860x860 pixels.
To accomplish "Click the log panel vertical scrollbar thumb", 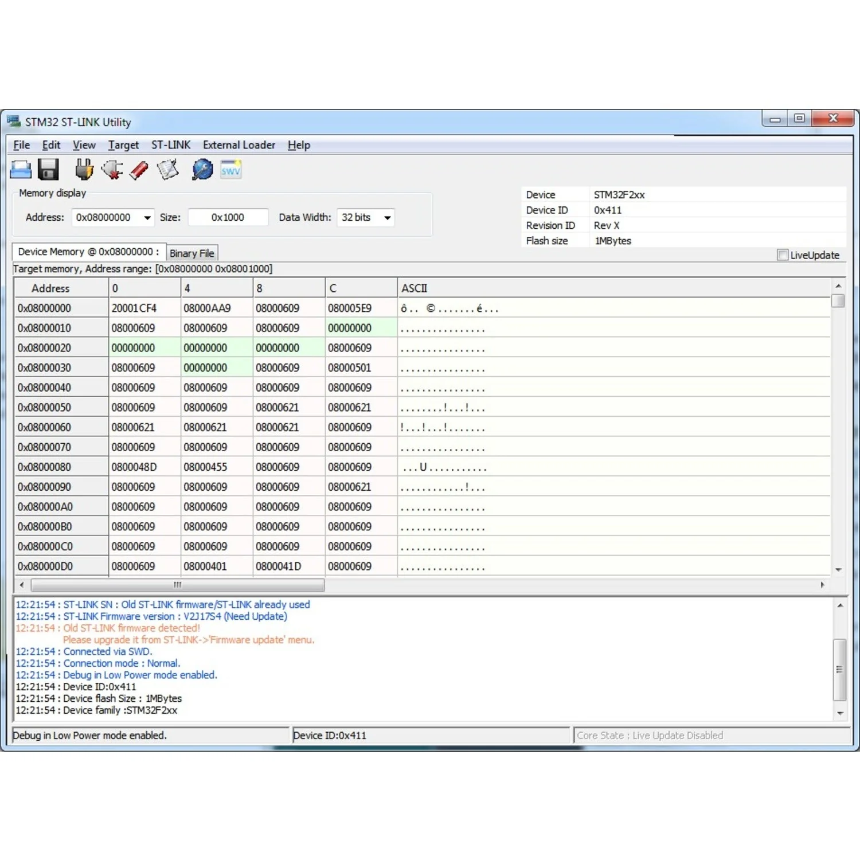I will pyautogui.click(x=839, y=669).
